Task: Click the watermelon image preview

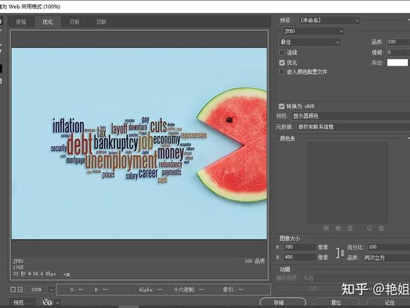Action: [x=139, y=144]
